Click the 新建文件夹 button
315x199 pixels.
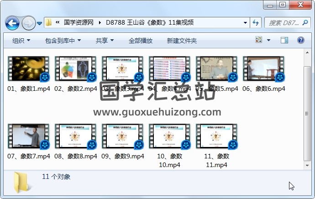pyautogui.click(x=182, y=41)
